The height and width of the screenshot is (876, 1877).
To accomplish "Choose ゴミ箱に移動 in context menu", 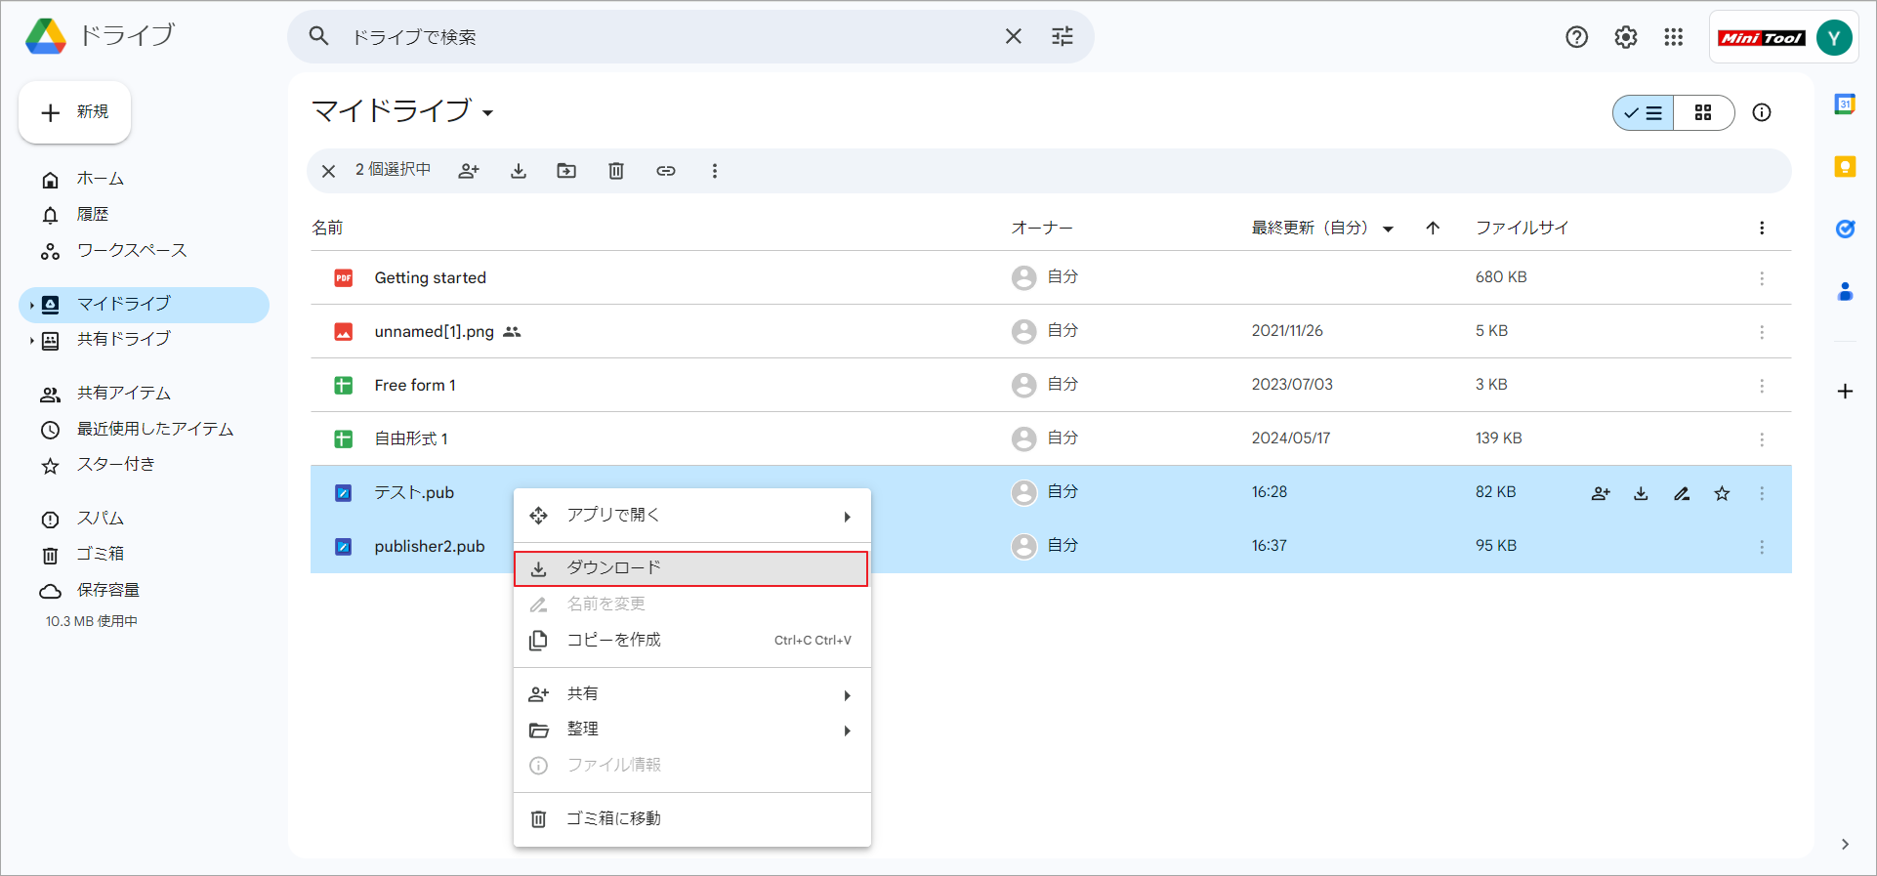I will pos(692,819).
